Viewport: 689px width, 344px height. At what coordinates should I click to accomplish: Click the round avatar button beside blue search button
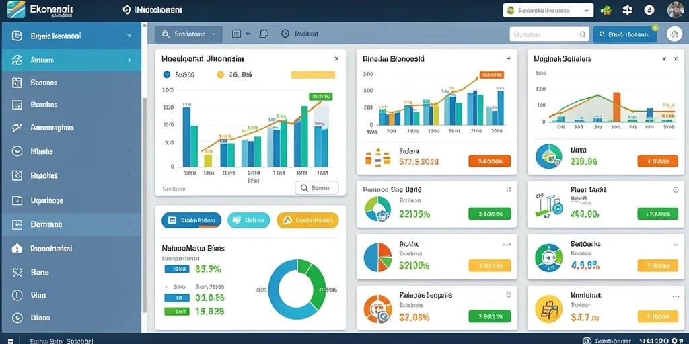674,34
